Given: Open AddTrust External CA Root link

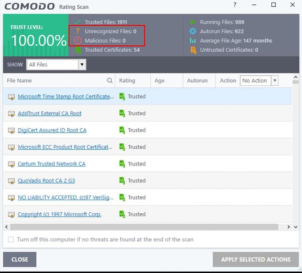Looking at the screenshot, I should [50, 113].
